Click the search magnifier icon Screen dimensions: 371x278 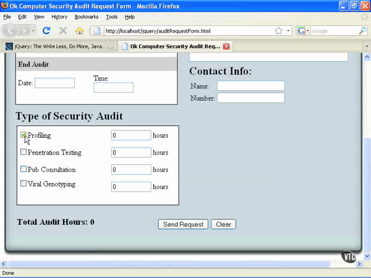click(x=363, y=30)
